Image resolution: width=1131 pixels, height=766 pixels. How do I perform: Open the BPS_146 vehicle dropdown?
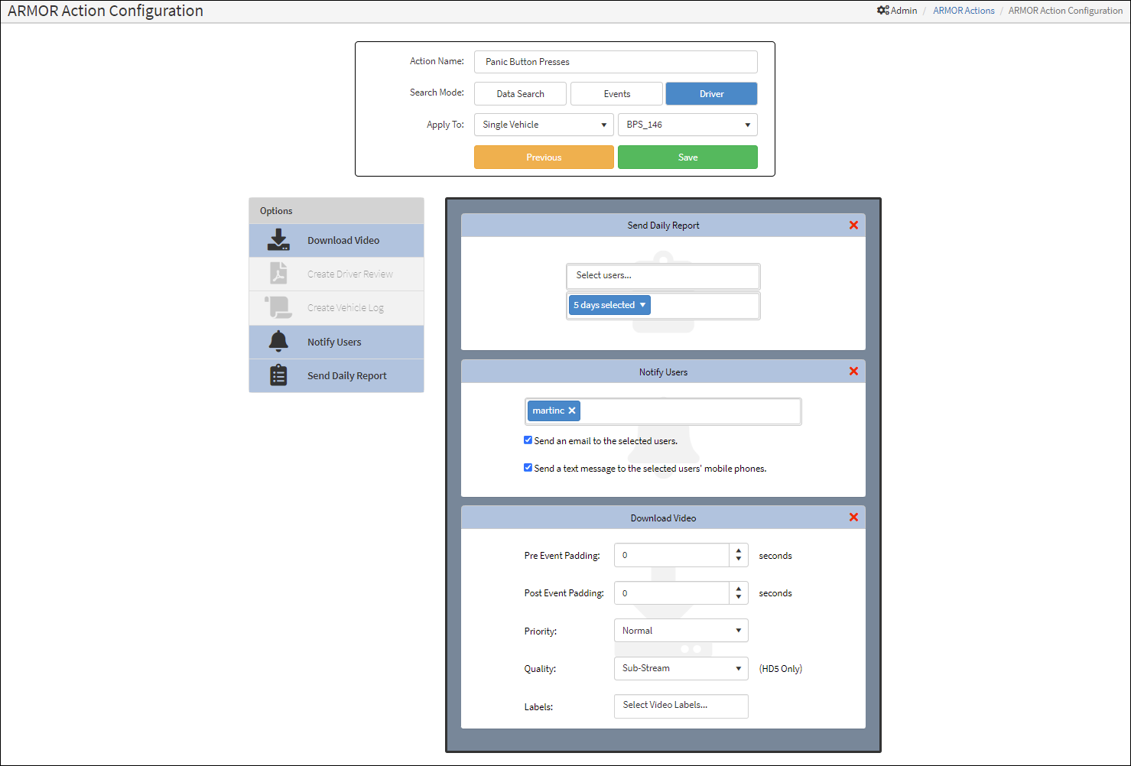(x=687, y=125)
